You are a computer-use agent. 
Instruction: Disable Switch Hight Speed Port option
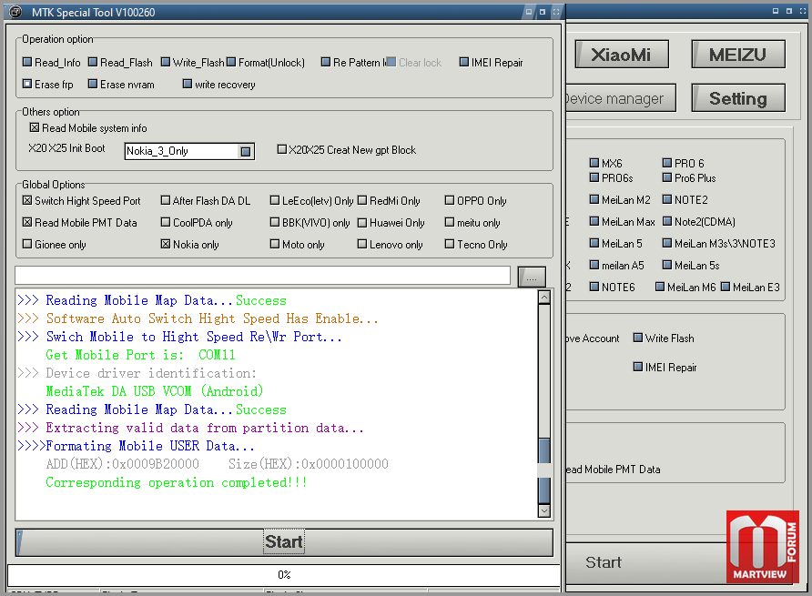[27, 201]
